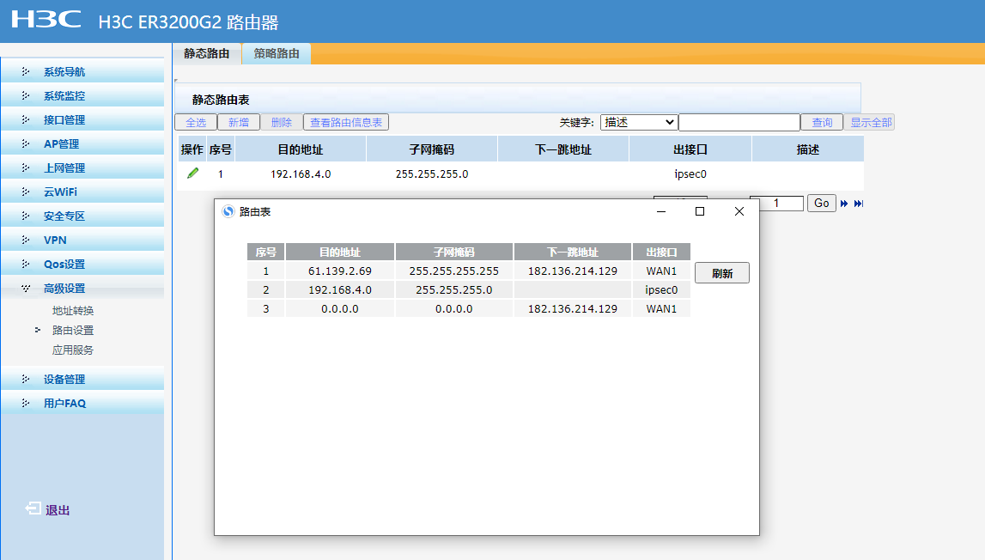Click the 下一跳地址 header in static route table
Screen dimensions: 985x560
coord(563,149)
